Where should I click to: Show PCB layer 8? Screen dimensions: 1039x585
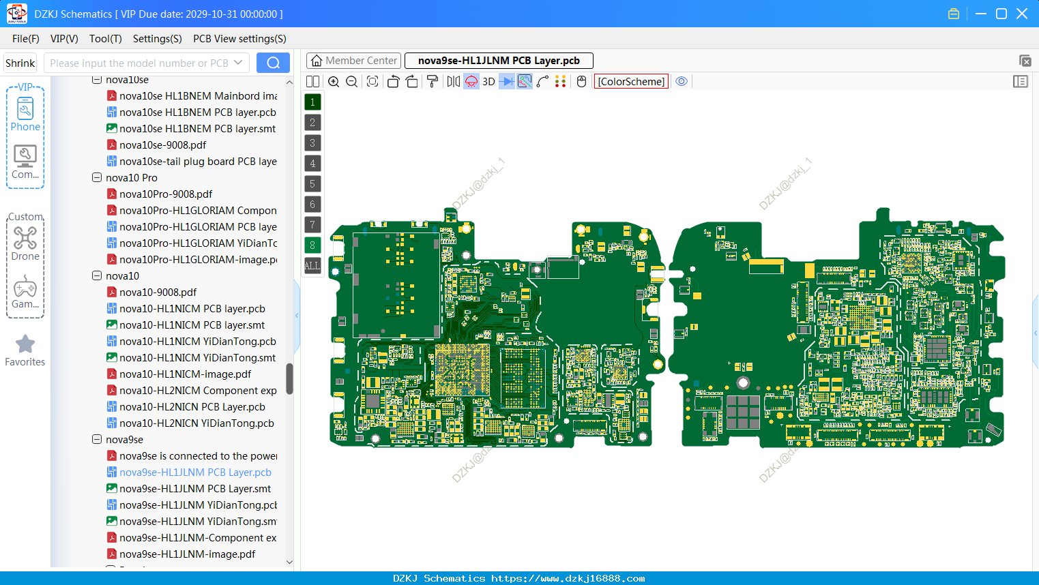tap(312, 245)
